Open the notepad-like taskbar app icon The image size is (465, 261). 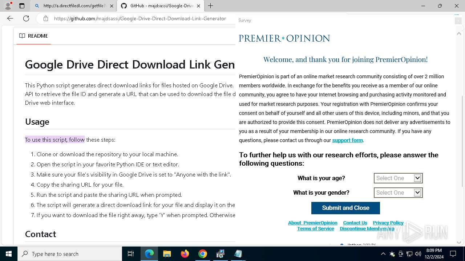click(238, 254)
